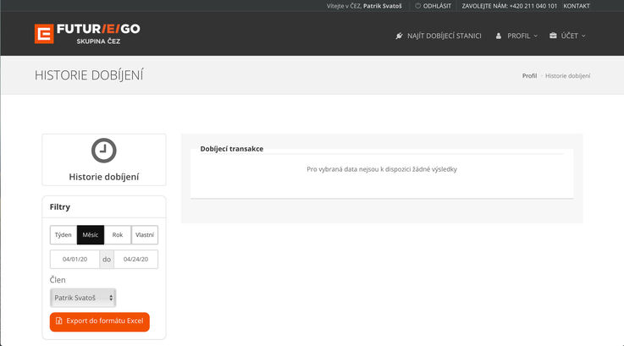This screenshot has height=346, width=624.
Task: Expand the Účet menu chevron
Action: (x=583, y=36)
